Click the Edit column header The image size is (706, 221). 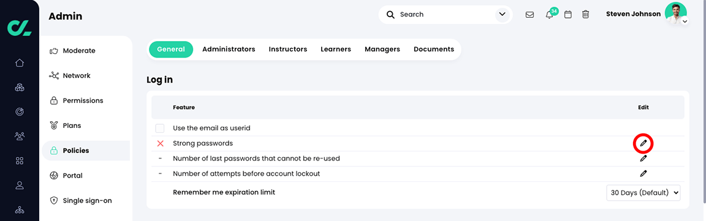tap(643, 108)
